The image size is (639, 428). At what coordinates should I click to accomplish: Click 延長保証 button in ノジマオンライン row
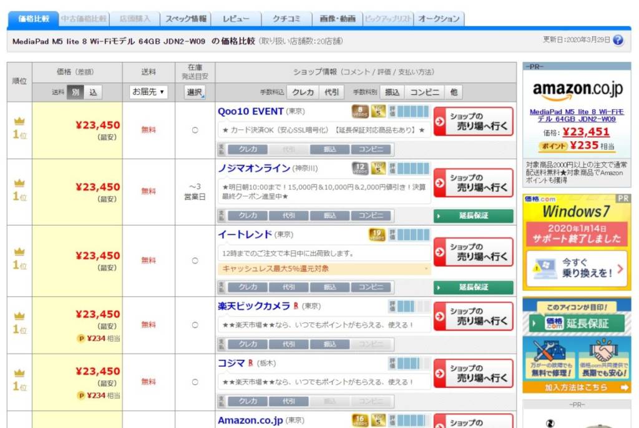click(474, 216)
